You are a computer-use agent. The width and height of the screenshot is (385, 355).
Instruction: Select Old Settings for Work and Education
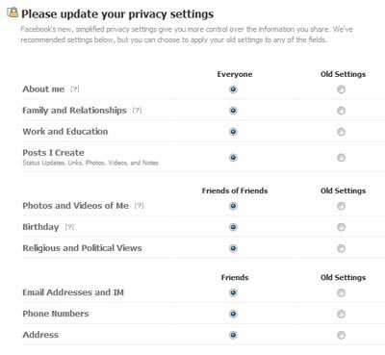point(341,132)
